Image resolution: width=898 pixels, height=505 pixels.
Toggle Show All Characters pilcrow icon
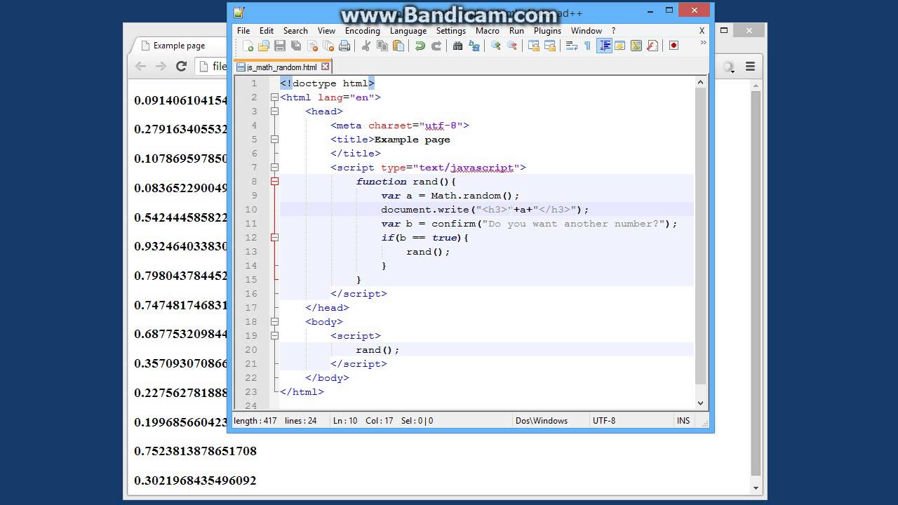[588, 46]
